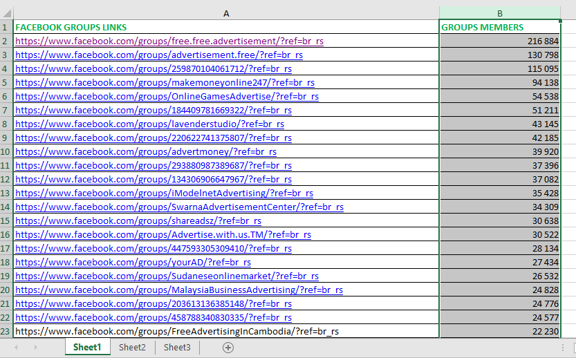The image size is (576, 358).
Task: Select the cell with value 34 309
Action: [x=499, y=207]
